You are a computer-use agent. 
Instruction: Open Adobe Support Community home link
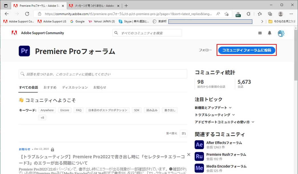42,33
